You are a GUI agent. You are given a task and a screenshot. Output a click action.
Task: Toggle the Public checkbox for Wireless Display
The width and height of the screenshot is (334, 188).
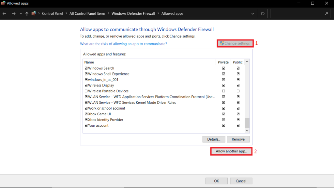click(x=238, y=85)
